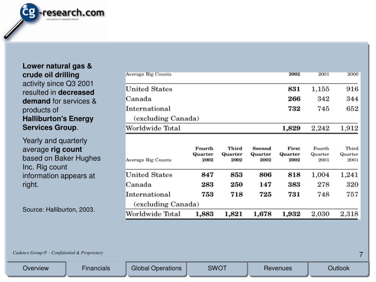Click the cg-research.com site name
The height and width of the screenshot is (282, 376).
pyautogui.click(x=72, y=12)
